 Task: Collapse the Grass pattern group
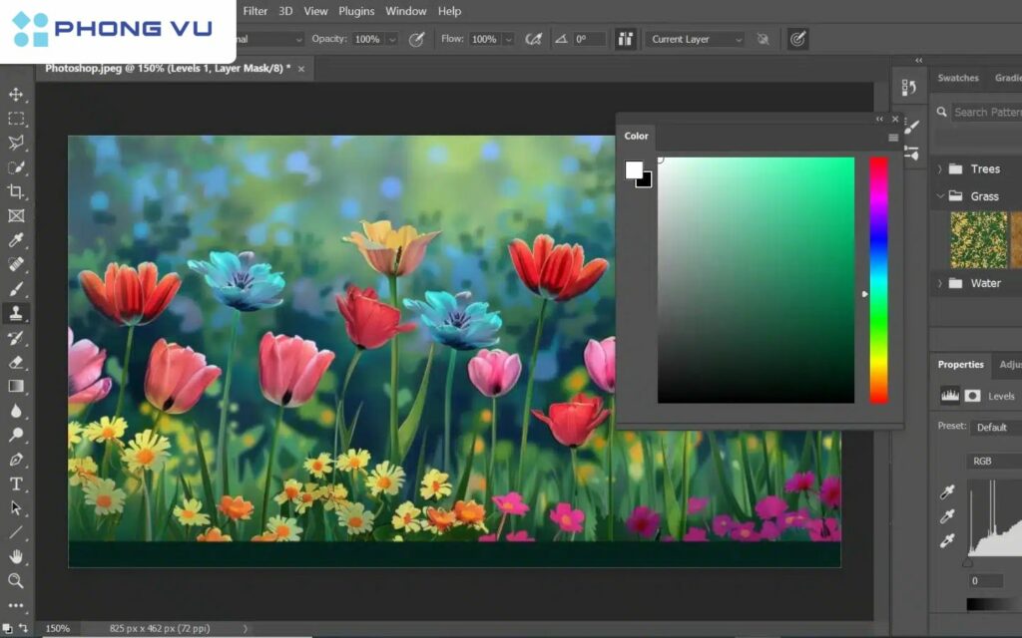click(942, 196)
